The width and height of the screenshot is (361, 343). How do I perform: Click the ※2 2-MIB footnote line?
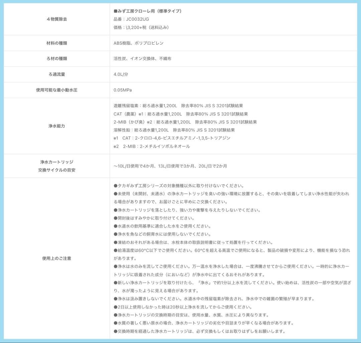(x=151, y=146)
